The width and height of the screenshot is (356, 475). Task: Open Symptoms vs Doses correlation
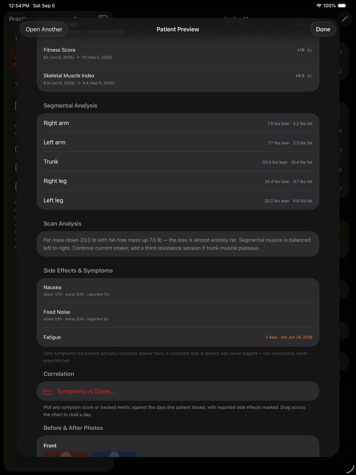[x=178, y=391]
